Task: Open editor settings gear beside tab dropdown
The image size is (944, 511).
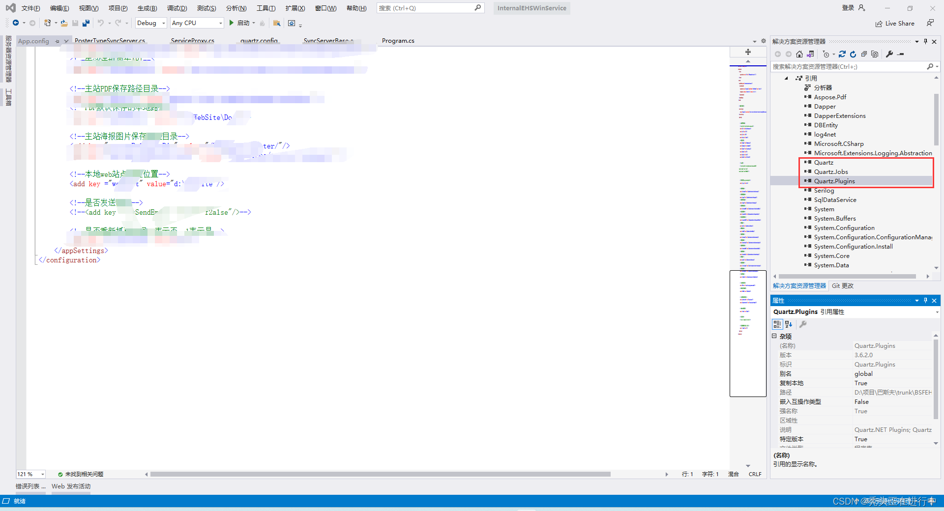Action: 764,41
